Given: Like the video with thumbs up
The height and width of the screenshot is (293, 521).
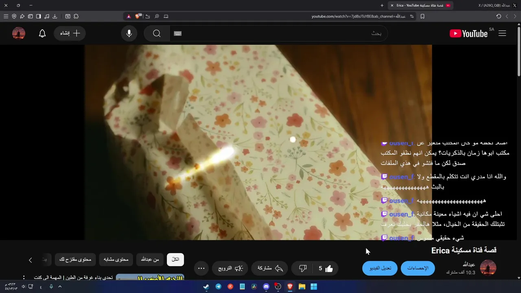Looking at the screenshot, I should pyautogui.click(x=325, y=268).
